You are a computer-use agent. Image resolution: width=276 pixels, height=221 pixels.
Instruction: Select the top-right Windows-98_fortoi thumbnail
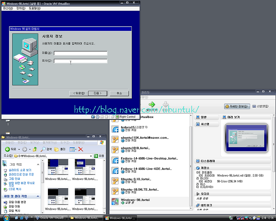click(x=85, y=167)
